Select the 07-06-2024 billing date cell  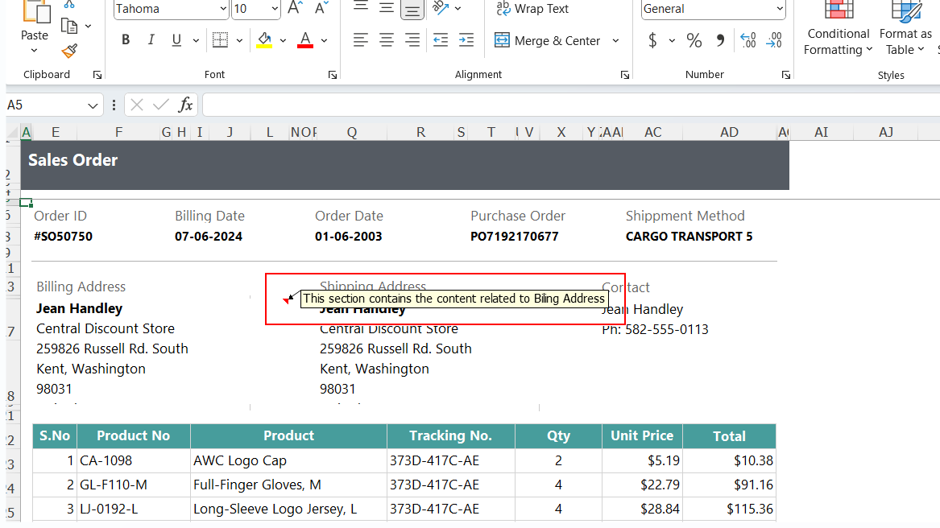(x=209, y=237)
